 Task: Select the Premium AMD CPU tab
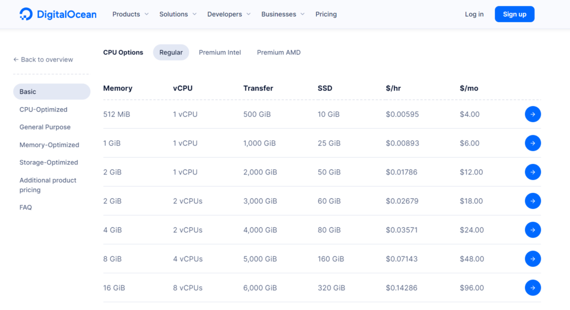point(278,53)
